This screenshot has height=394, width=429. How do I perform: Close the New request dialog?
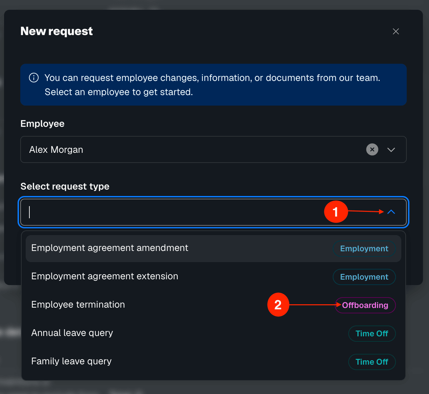click(396, 31)
